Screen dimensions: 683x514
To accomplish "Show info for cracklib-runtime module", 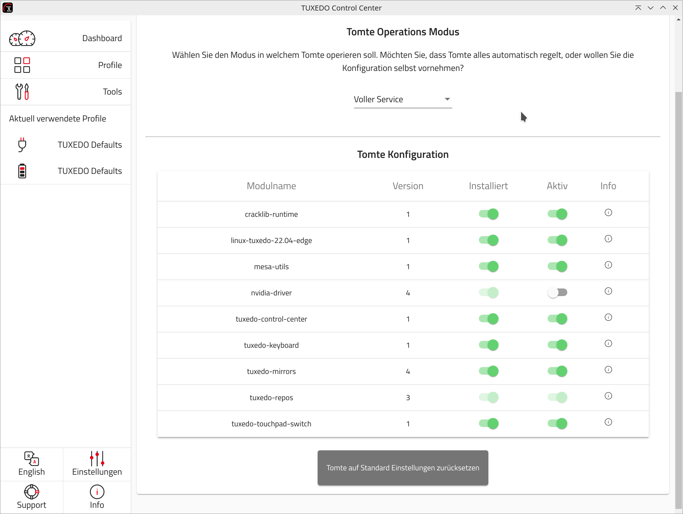I will pos(608,212).
